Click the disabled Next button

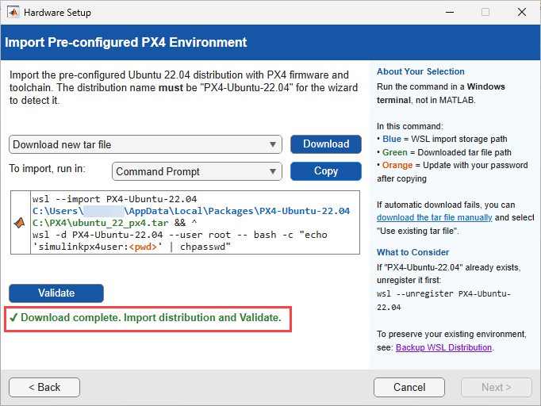(x=496, y=388)
